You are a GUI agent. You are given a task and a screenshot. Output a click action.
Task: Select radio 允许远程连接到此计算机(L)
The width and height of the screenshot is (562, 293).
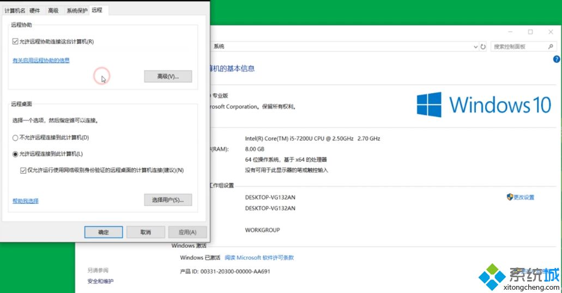15,154
